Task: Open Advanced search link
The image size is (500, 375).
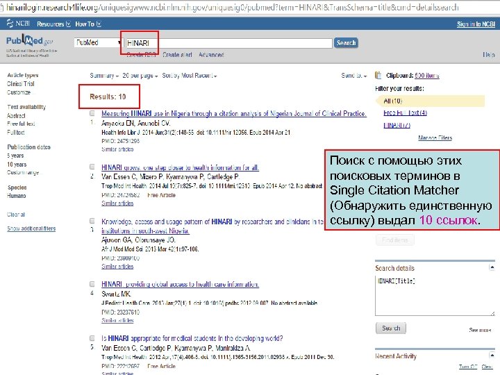Action: (x=211, y=55)
